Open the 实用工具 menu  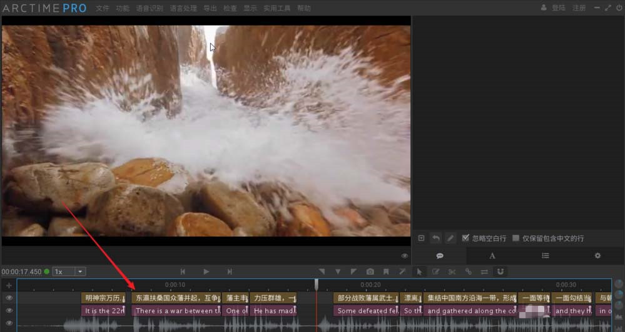point(277,9)
